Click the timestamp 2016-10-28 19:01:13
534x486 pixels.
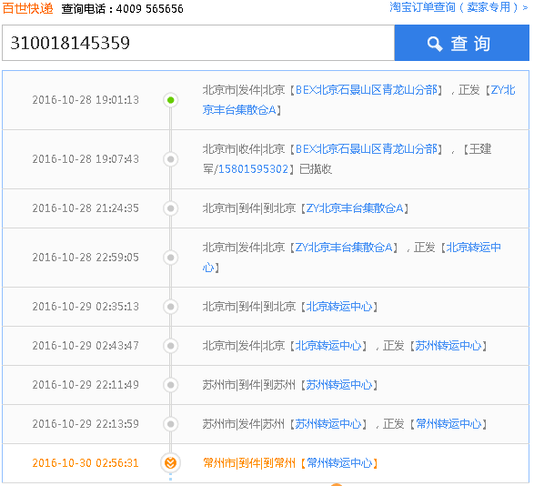tap(86, 100)
